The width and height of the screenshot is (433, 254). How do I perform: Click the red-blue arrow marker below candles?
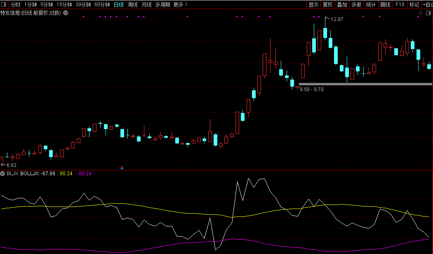122,167
